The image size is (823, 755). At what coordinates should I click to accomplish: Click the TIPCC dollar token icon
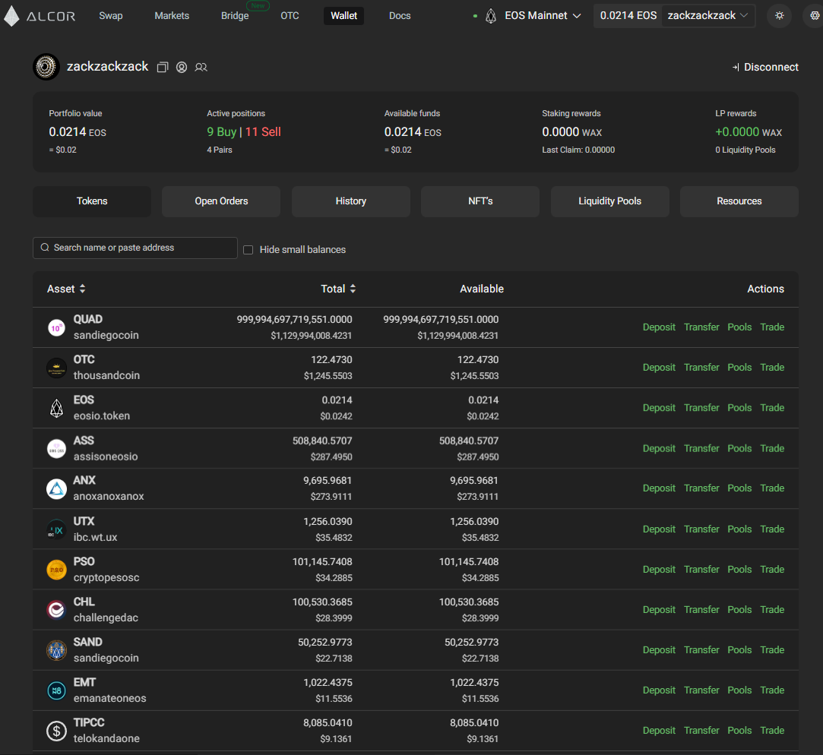[x=57, y=731]
